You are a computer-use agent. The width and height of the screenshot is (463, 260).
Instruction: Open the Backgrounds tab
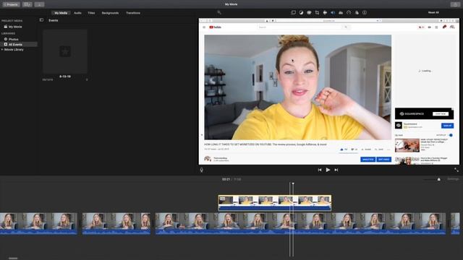(110, 13)
